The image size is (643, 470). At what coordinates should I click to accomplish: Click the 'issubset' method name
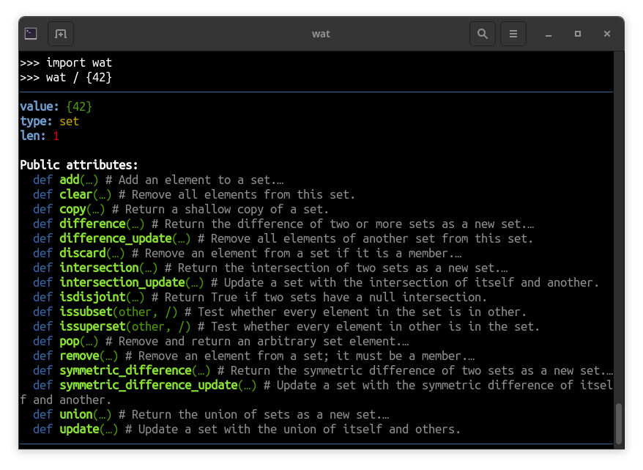(x=86, y=312)
